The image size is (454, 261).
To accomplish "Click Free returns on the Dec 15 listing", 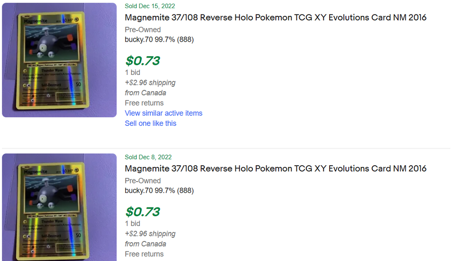I will 144,103.
